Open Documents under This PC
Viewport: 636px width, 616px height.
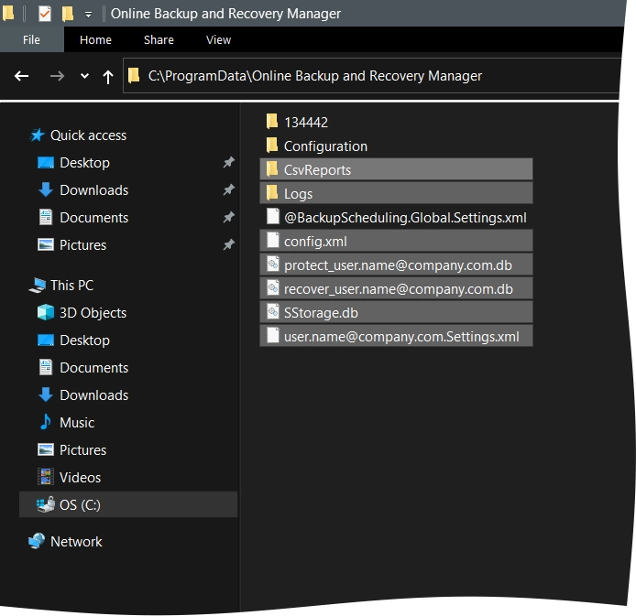point(94,368)
